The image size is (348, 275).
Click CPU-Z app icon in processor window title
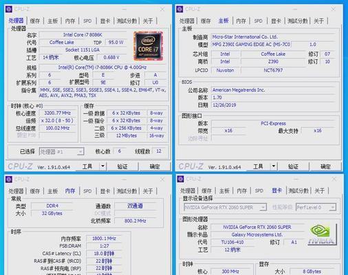[x=9, y=9]
